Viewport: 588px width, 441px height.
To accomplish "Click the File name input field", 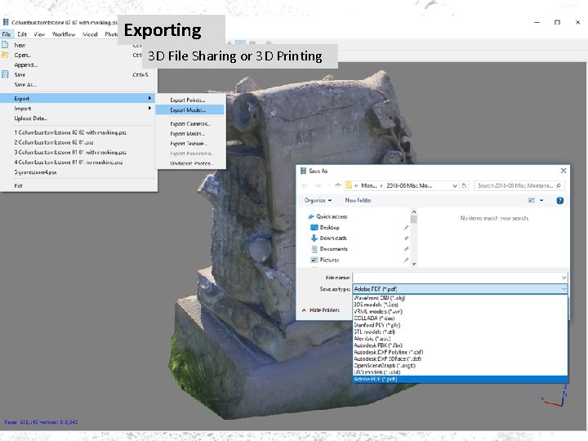I will [x=457, y=278].
